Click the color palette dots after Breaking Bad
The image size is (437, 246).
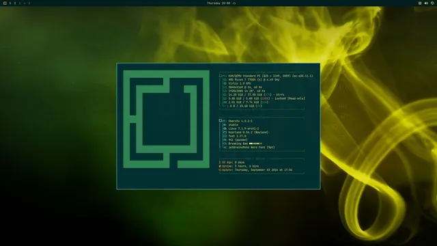(255, 143)
